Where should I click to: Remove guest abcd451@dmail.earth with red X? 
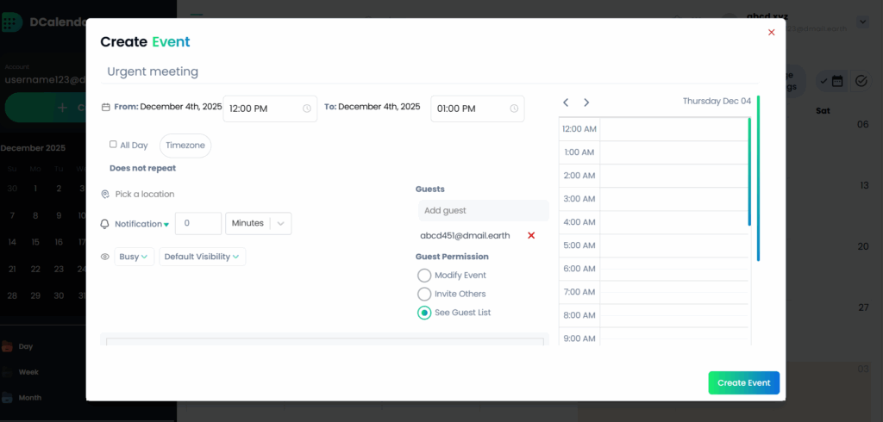pyautogui.click(x=531, y=235)
